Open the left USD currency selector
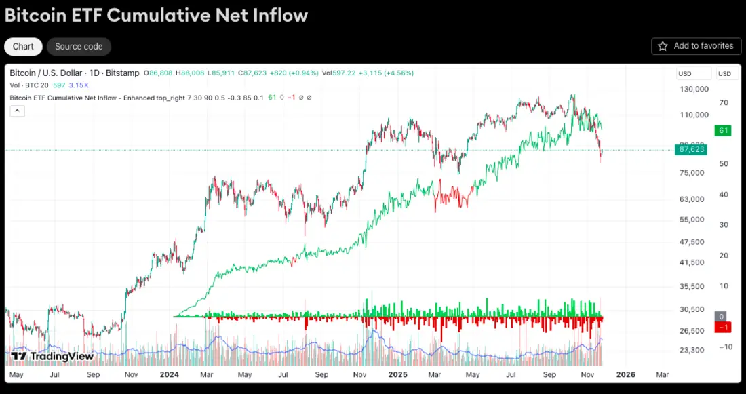 tap(694, 74)
